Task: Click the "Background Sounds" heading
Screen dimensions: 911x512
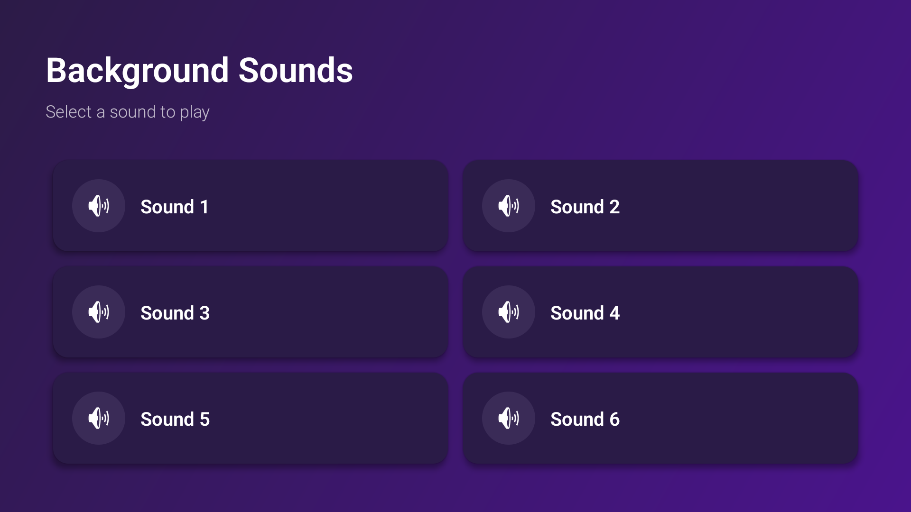Action: tap(199, 71)
